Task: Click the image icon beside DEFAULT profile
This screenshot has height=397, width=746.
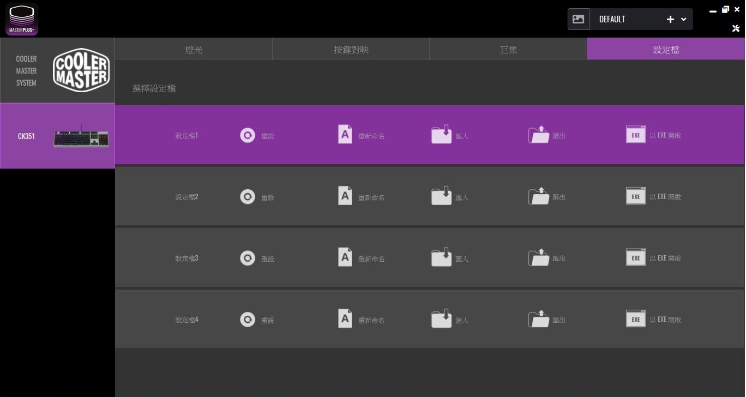Action: tap(579, 19)
